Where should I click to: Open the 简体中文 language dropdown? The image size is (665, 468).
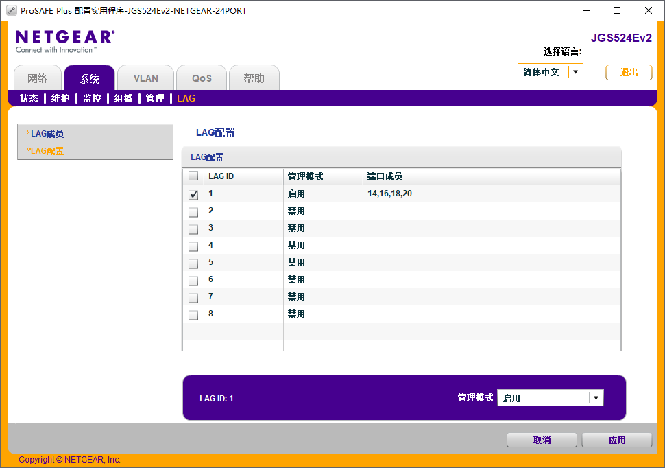(x=550, y=72)
